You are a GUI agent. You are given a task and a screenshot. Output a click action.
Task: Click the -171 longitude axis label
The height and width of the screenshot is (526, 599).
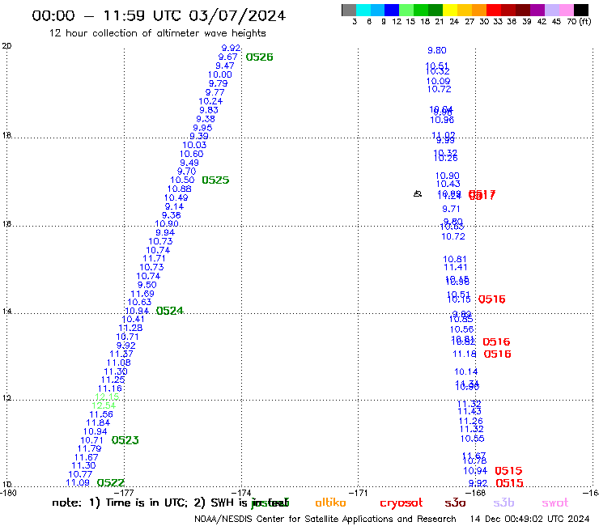(358, 493)
